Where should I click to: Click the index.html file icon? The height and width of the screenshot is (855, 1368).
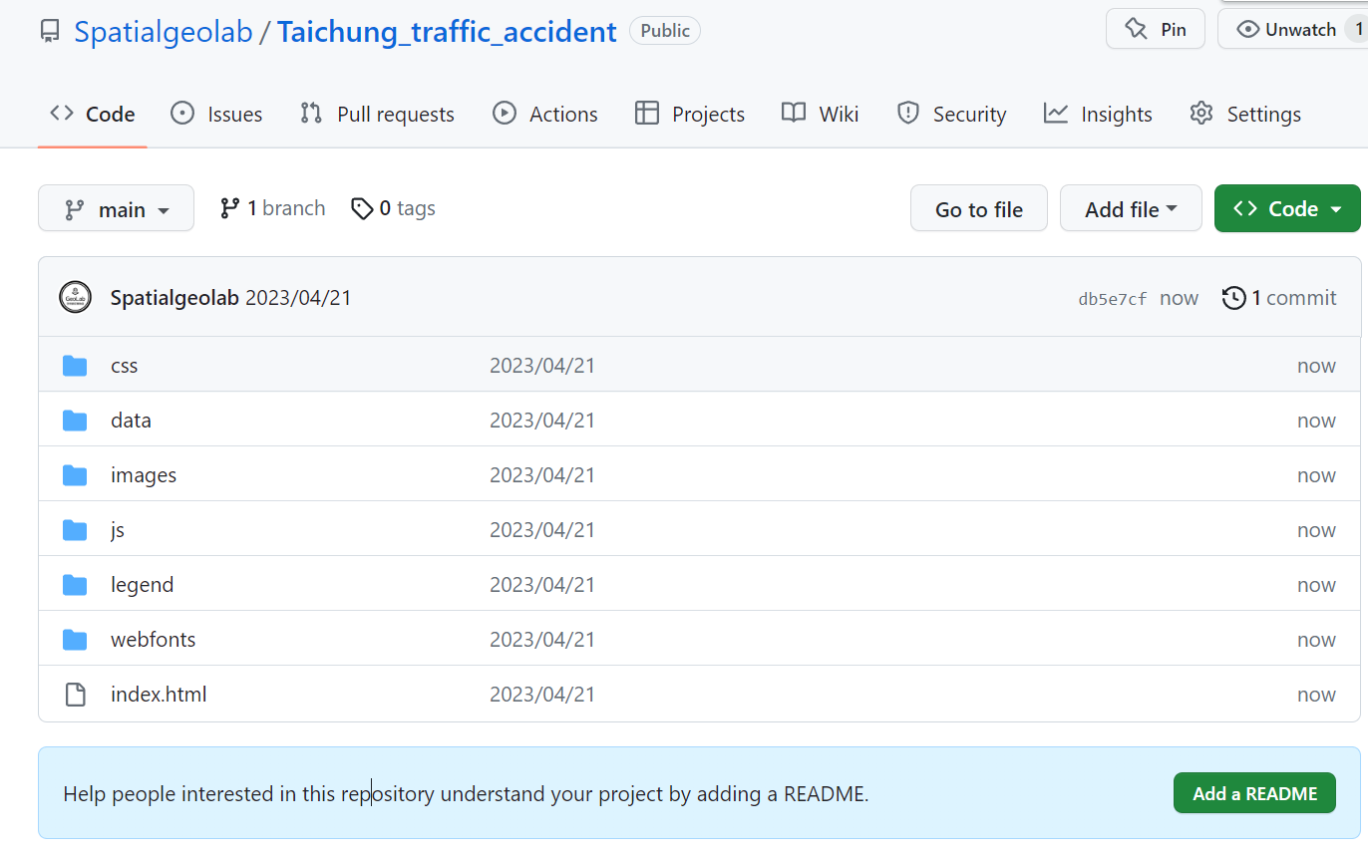[x=75, y=695]
